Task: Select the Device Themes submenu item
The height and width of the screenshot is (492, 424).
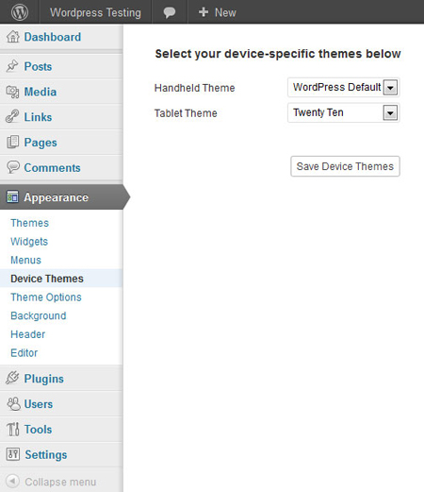Action: click(47, 279)
